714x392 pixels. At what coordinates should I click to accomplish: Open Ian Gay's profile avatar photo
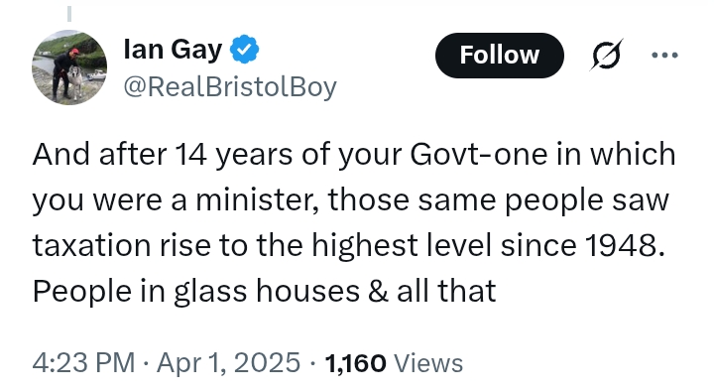click(x=69, y=67)
